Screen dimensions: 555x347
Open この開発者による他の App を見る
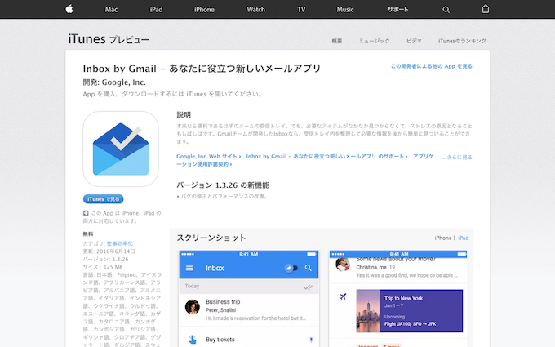(x=431, y=66)
